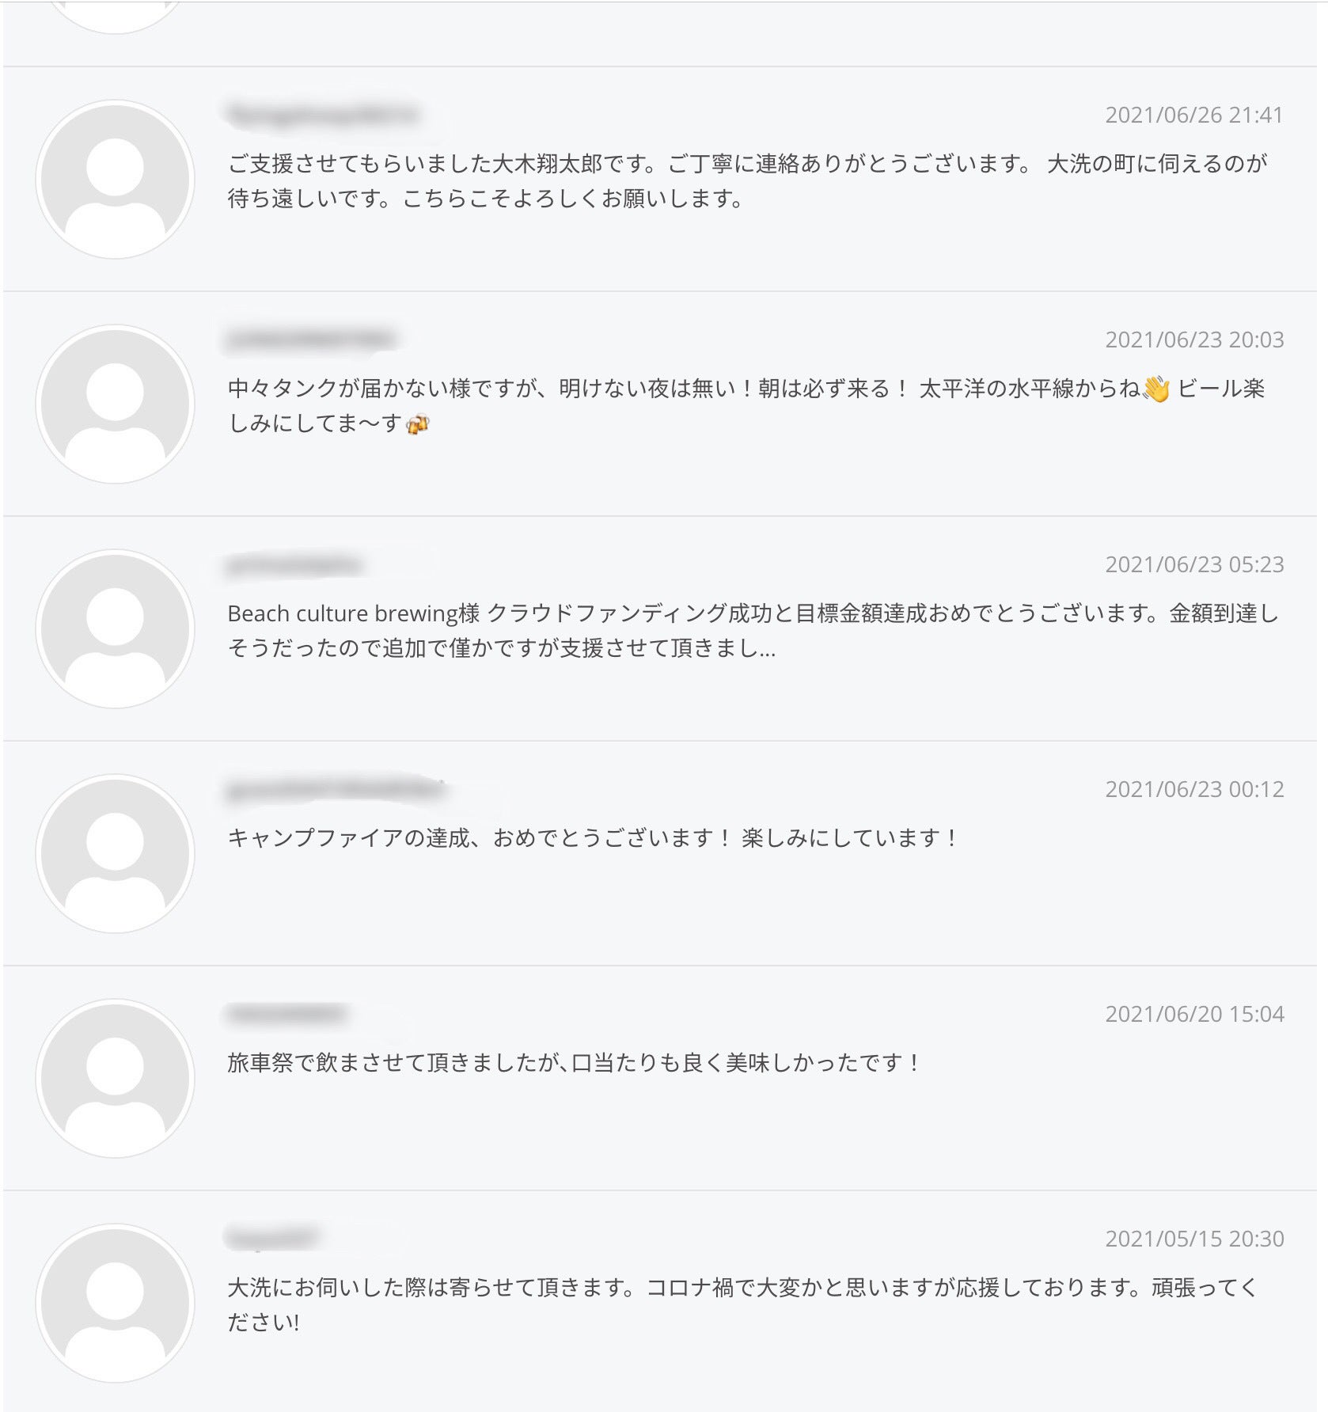Select the avatar of the 2021/06/23 00:12 commenter
Screen dimensions: 1328x1412
coord(115,854)
